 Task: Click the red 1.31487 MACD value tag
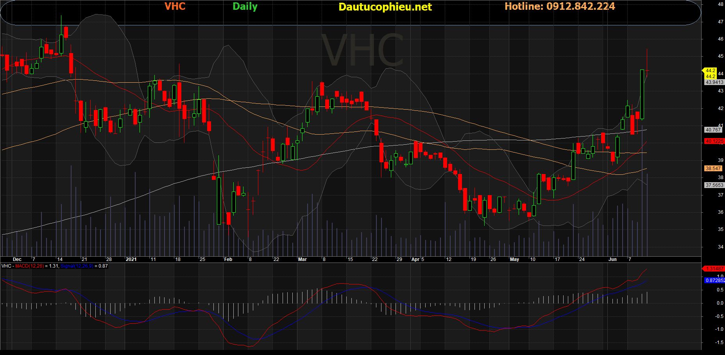pyautogui.click(x=714, y=269)
